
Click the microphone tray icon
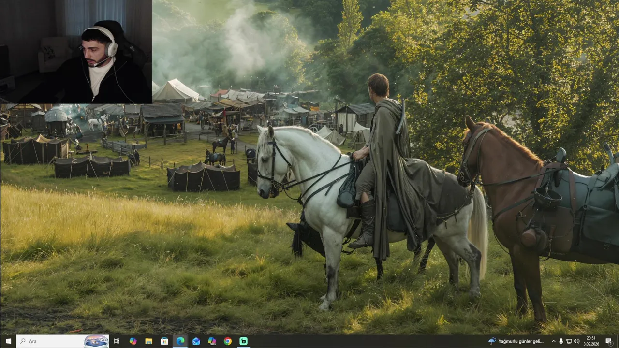(561, 341)
